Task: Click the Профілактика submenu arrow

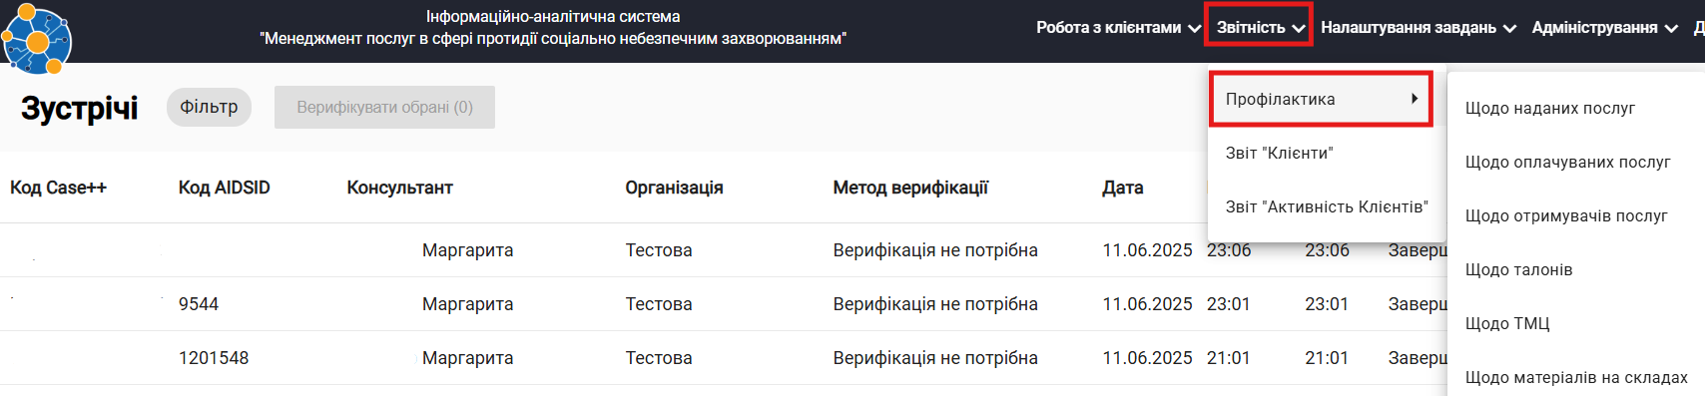Action: pyautogui.click(x=1415, y=99)
